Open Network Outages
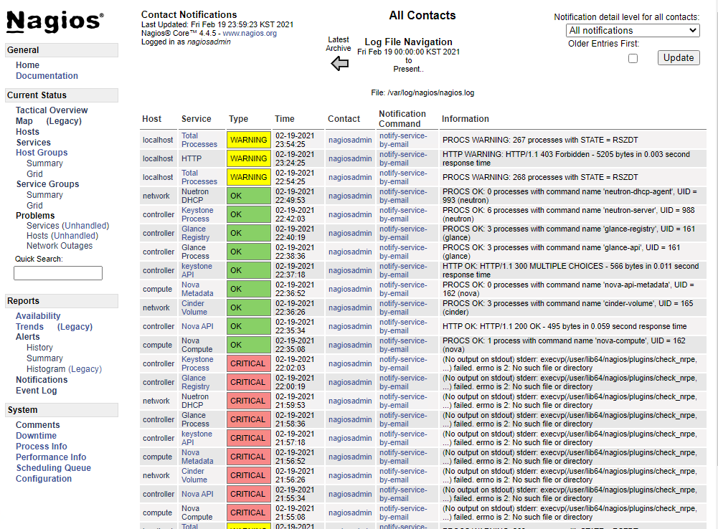The height and width of the screenshot is (529, 718). (60, 246)
